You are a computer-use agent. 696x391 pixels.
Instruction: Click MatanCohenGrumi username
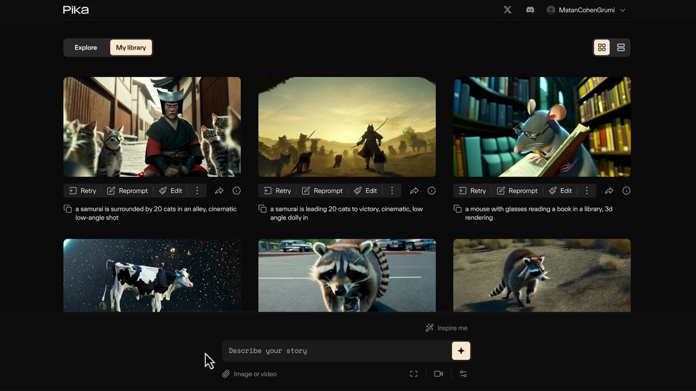[587, 10]
